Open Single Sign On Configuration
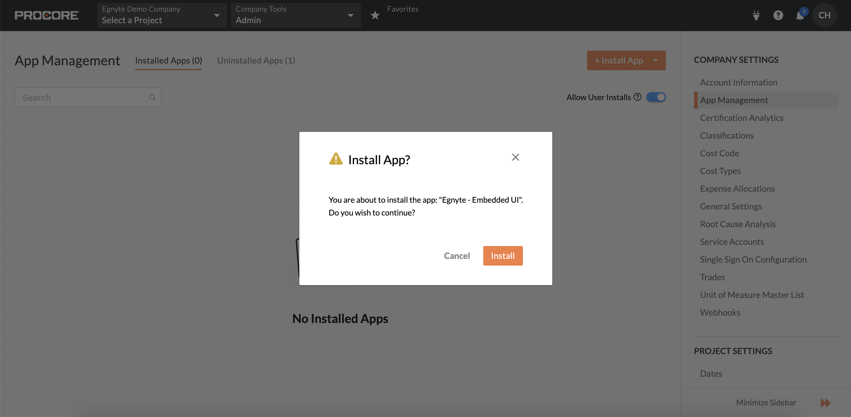Screen dimensions: 851x417 coord(753,259)
